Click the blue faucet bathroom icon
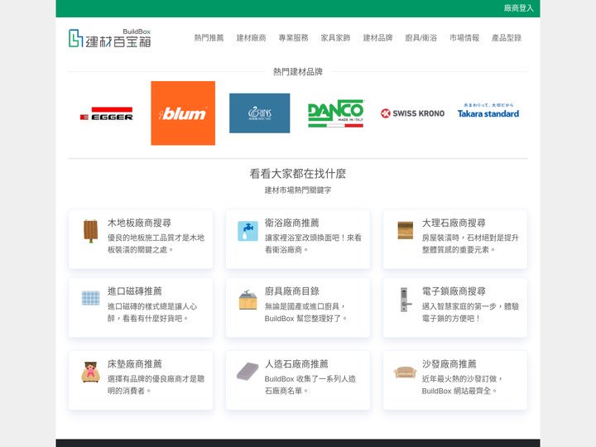The height and width of the screenshot is (447, 596). (248, 231)
